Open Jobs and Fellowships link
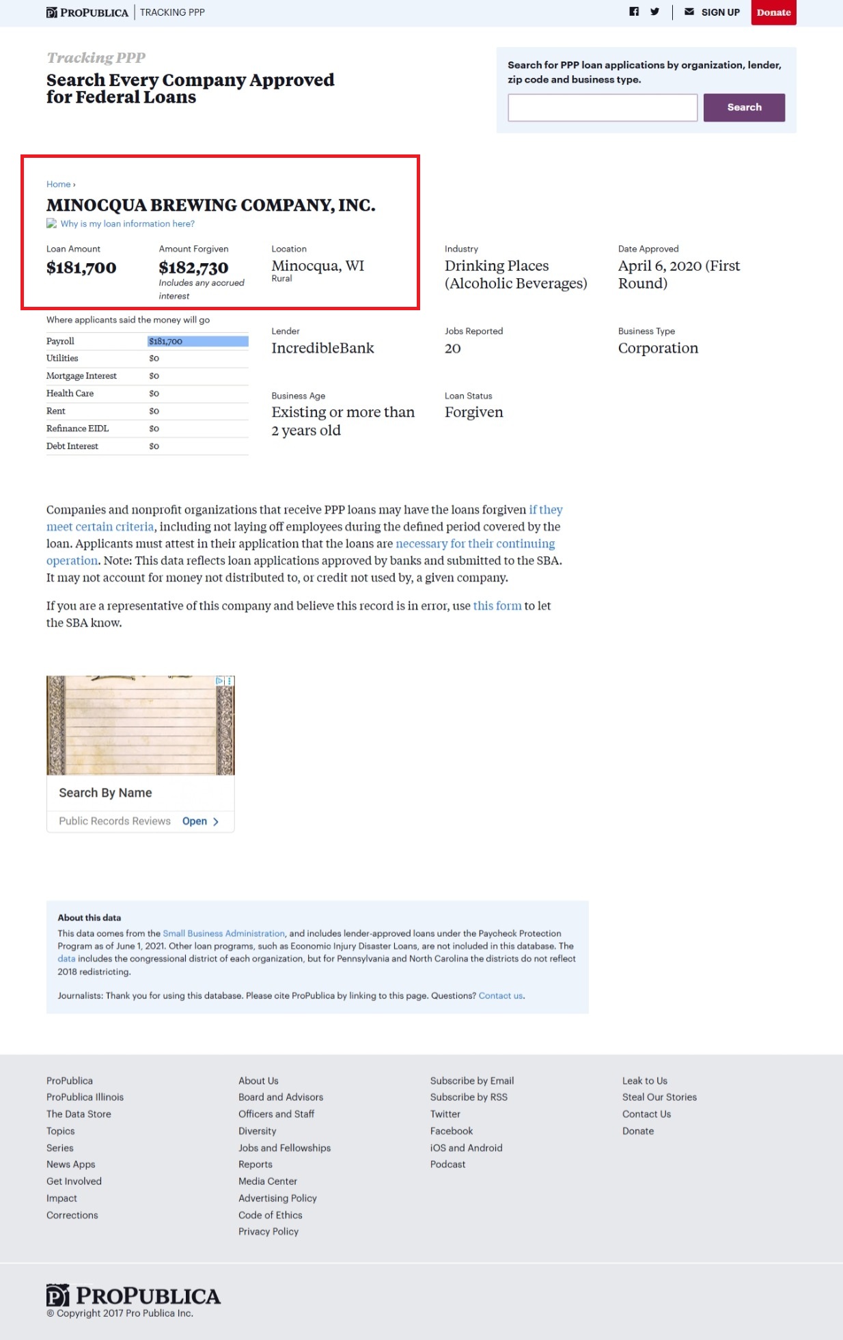 click(x=284, y=1148)
